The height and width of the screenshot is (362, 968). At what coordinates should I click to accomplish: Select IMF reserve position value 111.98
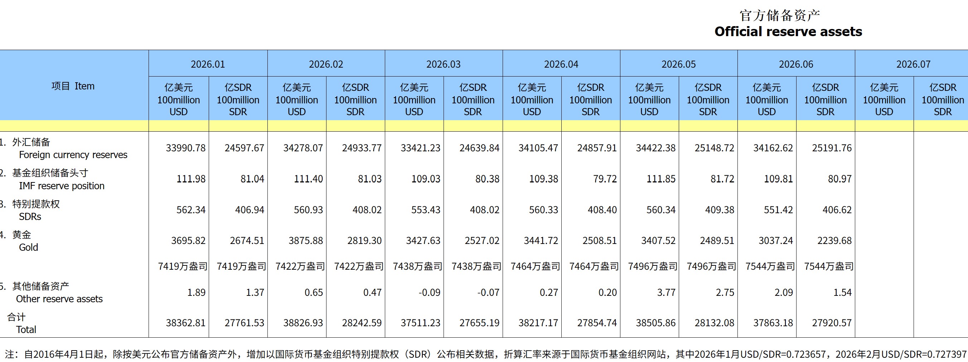click(x=191, y=179)
